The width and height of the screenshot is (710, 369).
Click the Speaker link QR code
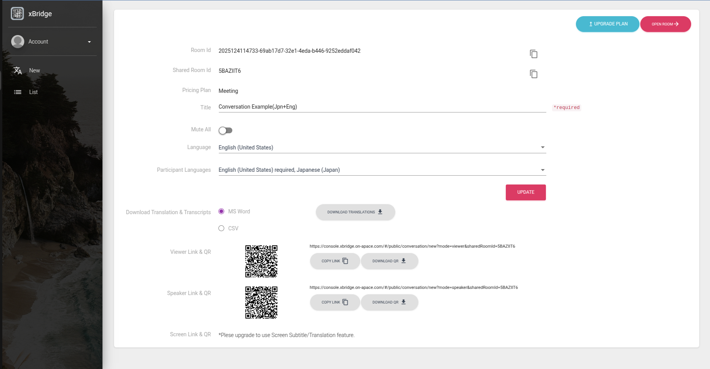point(261,302)
